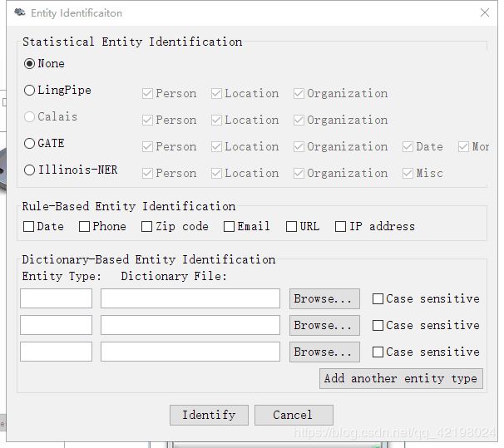Focus the first Entity Type field
Viewport: 504px width, 448px height.
point(56,298)
